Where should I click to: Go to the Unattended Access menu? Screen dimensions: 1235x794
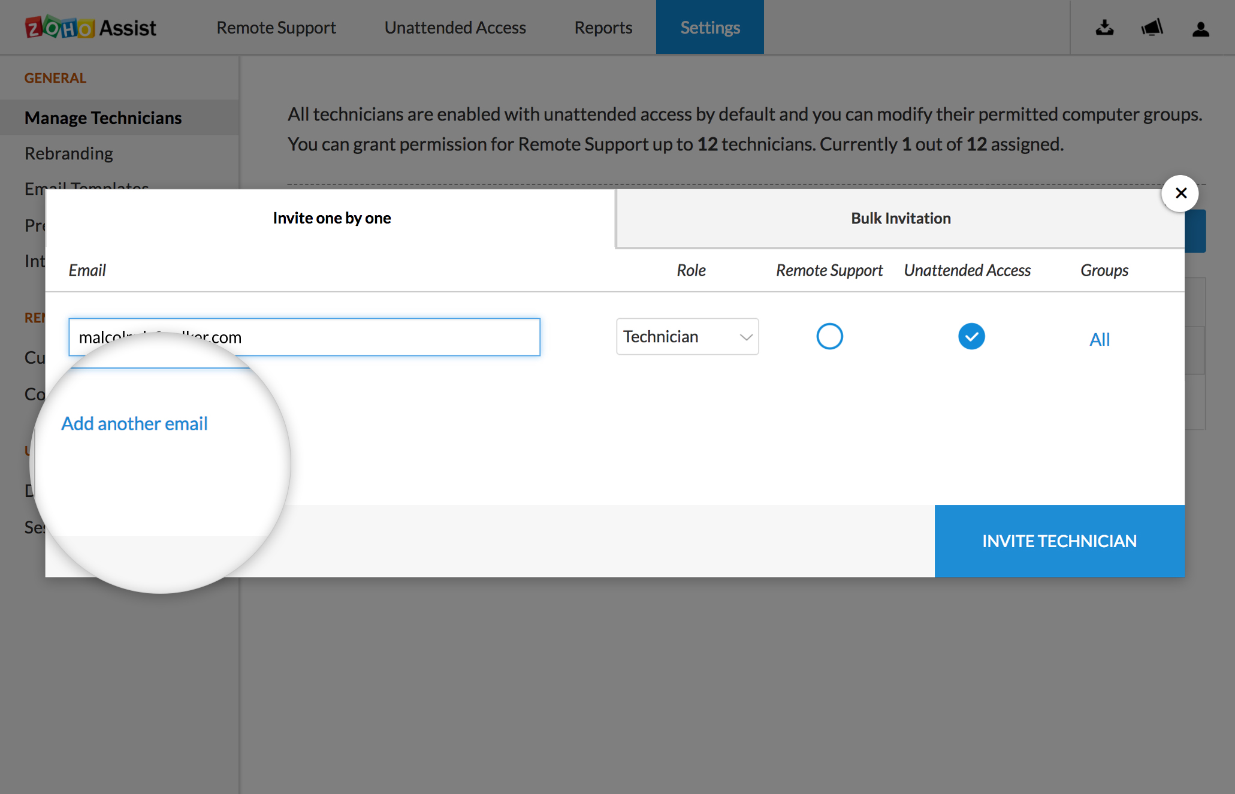455,28
